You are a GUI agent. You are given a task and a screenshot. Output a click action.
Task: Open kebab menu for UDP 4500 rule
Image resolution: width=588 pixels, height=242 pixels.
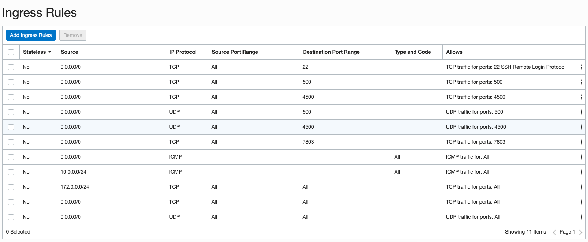pyautogui.click(x=581, y=127)
